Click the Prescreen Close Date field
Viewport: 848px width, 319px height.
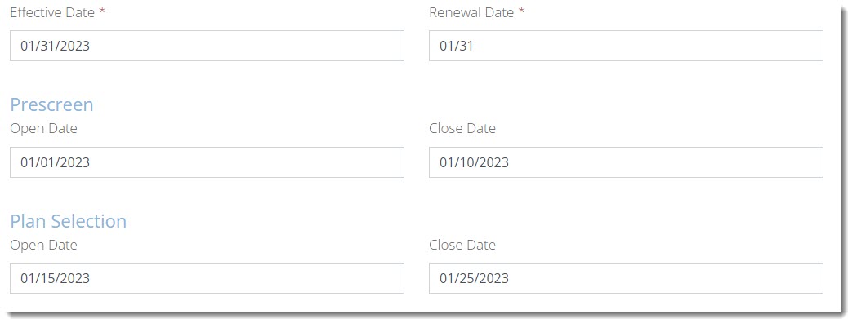click(x=626, y=162)
